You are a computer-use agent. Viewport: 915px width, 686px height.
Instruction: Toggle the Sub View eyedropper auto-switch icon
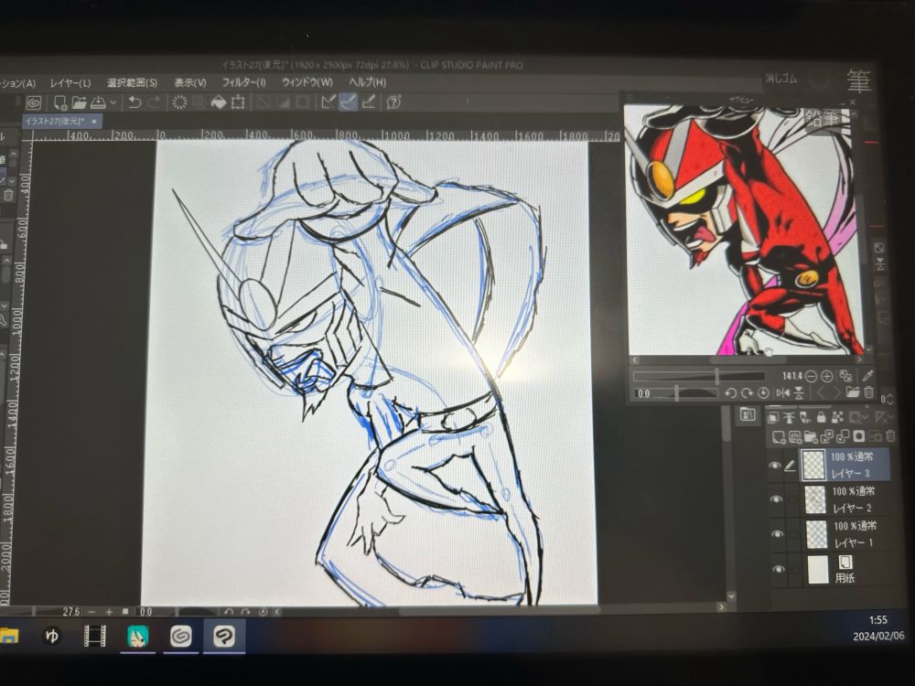point(867,376)
